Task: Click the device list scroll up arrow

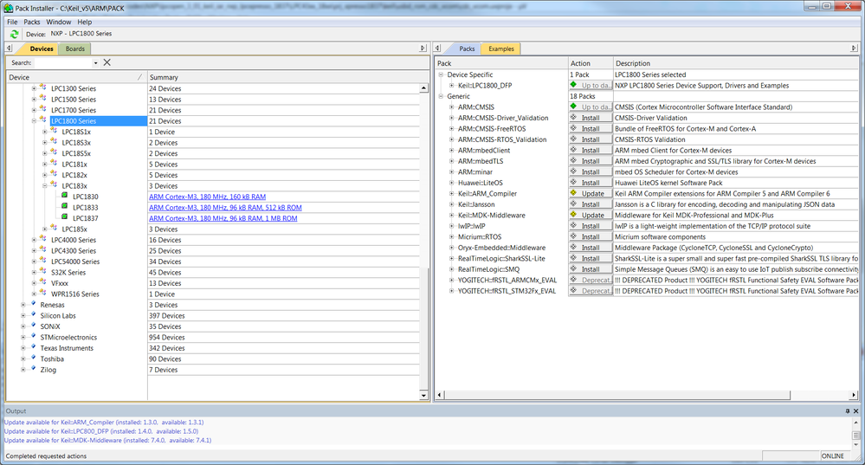Action: [423, 88]
